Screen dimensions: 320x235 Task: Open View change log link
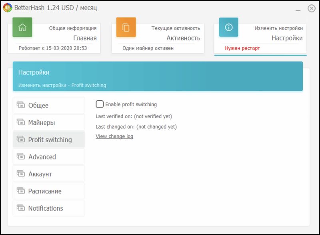click(x=114, y=137)
